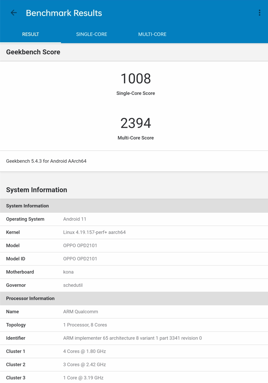The height and width of the screenshot is (383, 268).
Task: Click the schedutil governor value
Action: click(x=73, y=285)
